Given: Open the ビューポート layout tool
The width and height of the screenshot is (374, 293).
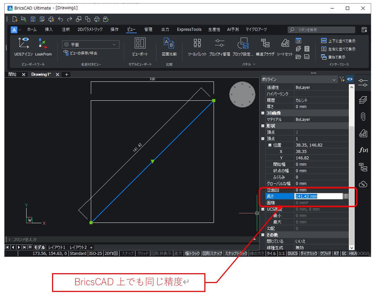Looking at the screenshot, I should click(140, 47).
